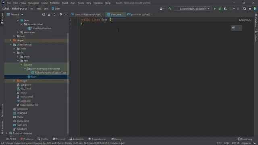Click the CRLF line separator status

pyautogui.click(x=227, y=143)
